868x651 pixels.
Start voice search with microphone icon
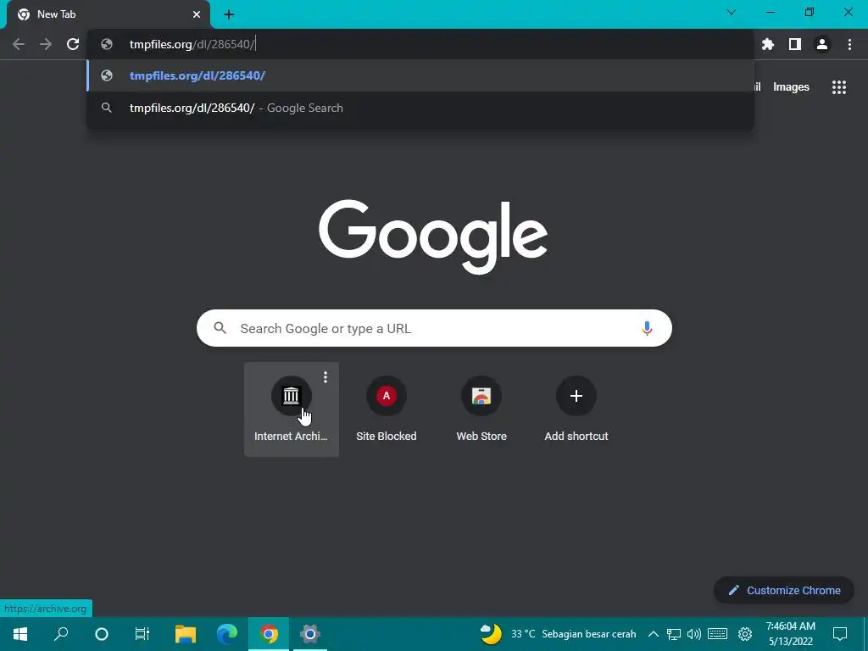[647, 328]
